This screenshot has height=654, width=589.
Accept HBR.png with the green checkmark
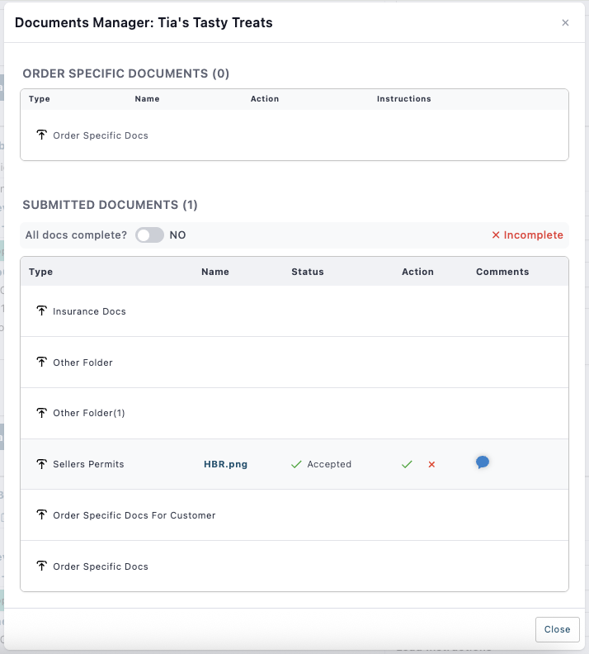407,465
